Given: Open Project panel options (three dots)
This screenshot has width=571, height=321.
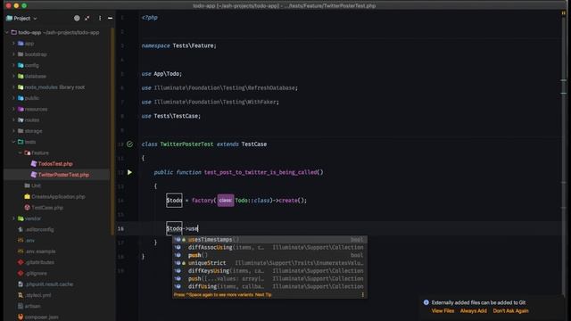Looking at the screenshot, I should click(100, 18).
